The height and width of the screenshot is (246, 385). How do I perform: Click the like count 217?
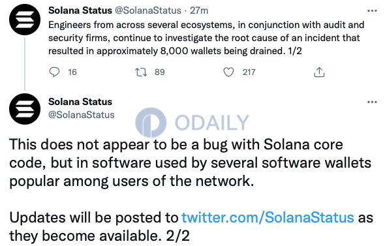pyautogui.click(x=249, y=72)
